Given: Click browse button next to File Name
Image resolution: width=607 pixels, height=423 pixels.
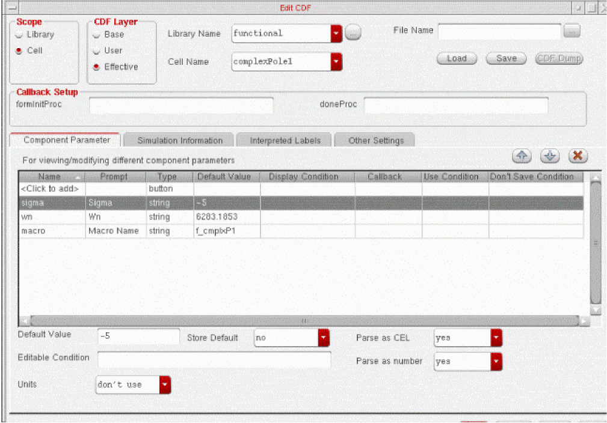Looking at the screenshot, I should click(572, 31).
